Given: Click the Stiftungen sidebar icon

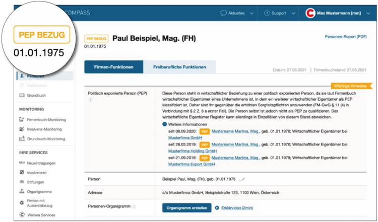Looking at the screenshot, I should click(22, 182).
